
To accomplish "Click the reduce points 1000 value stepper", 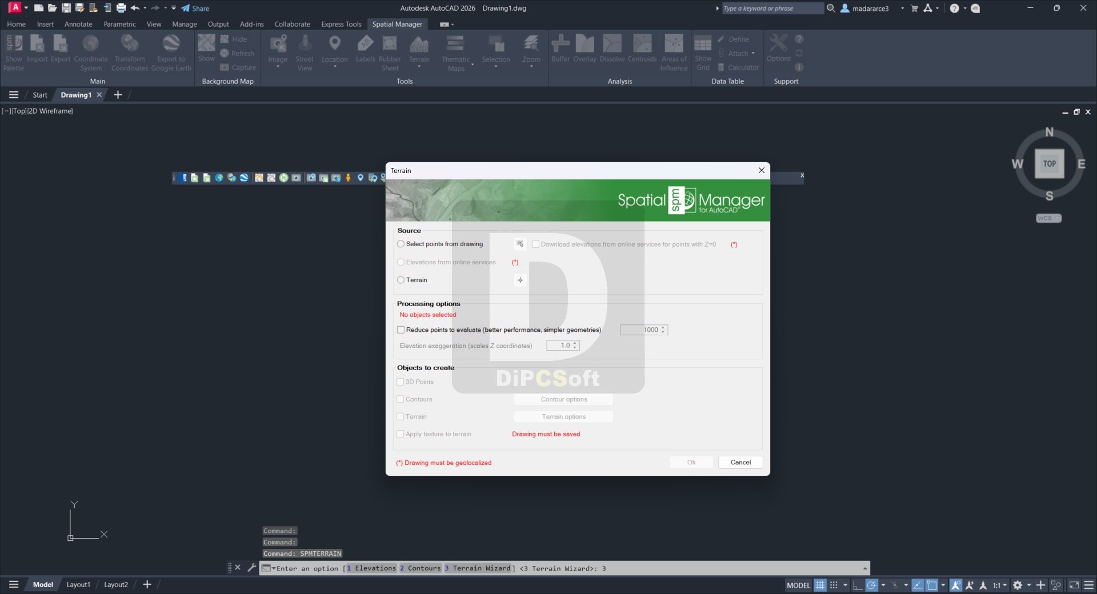I will [x=663, y=330].
